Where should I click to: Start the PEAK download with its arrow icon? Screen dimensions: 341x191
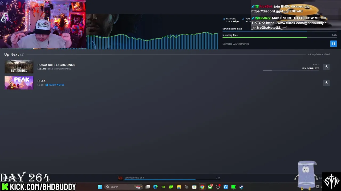pos(326,83)
